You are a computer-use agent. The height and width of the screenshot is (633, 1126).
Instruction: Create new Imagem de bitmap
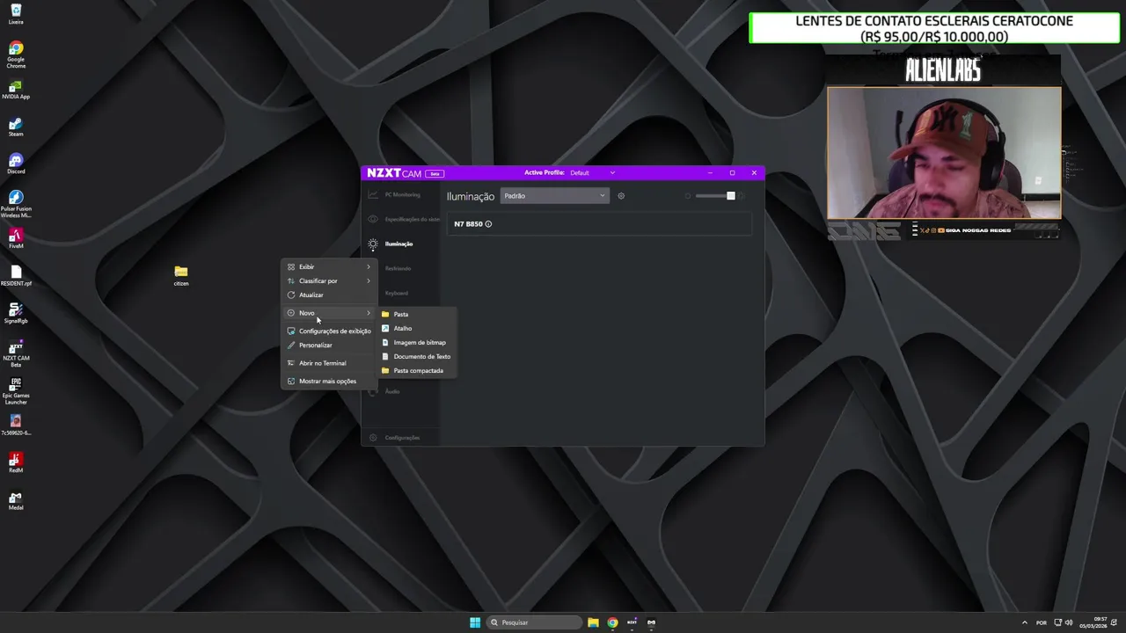pos(417,342)
